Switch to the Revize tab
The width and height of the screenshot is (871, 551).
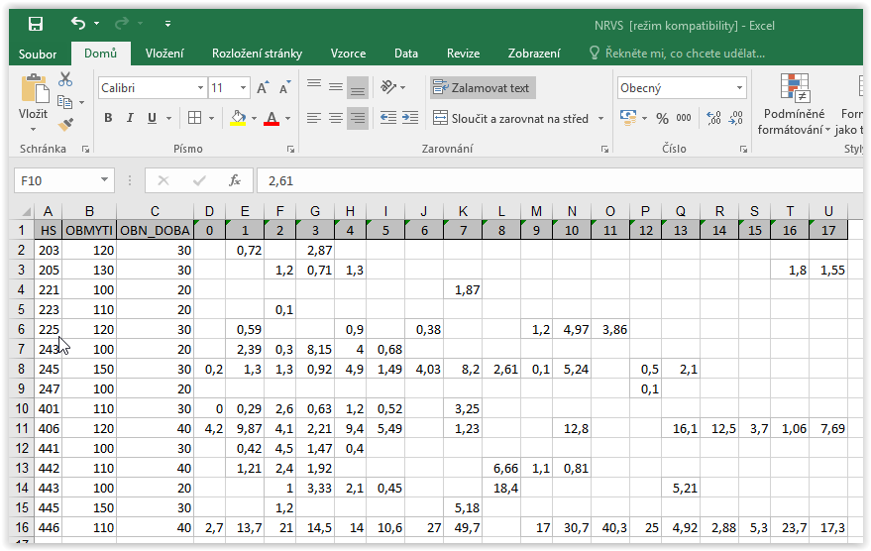(x=464, y=54)
